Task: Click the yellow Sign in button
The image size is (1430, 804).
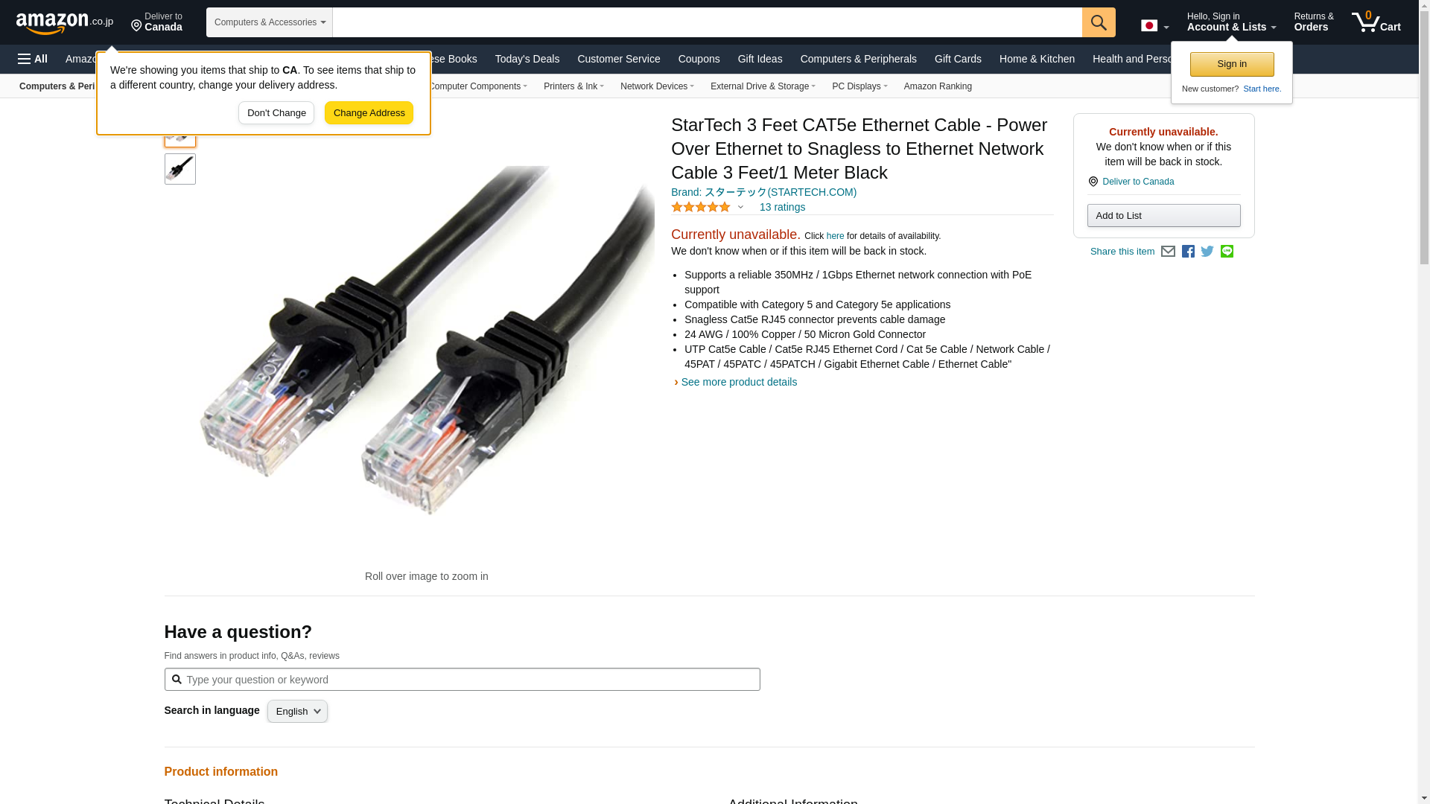Action: click(x=1232, y=64)
